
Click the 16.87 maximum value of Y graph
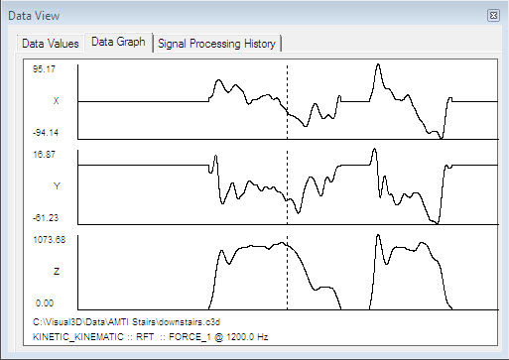pos(44,155)
